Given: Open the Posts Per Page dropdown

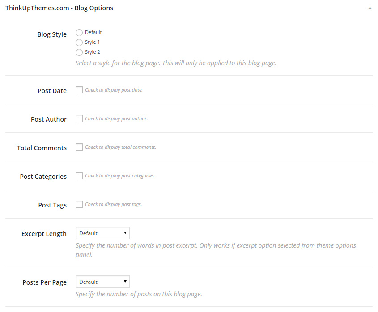Looking at the screenshot, I should click(x=103, y=282).
